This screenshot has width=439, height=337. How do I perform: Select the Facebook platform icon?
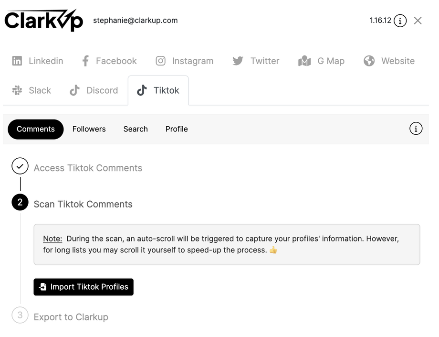(85, 61)
